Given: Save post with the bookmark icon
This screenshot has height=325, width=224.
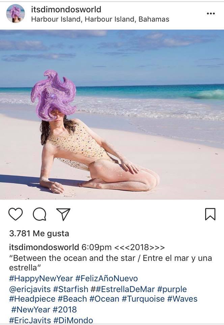Looking at the screenshot, I should click(x=210, y=214).
